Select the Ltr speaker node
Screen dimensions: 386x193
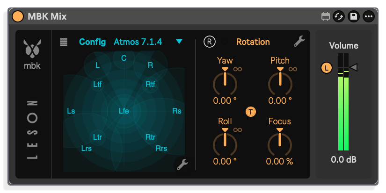pyautogui.click(x=97, y=137)
